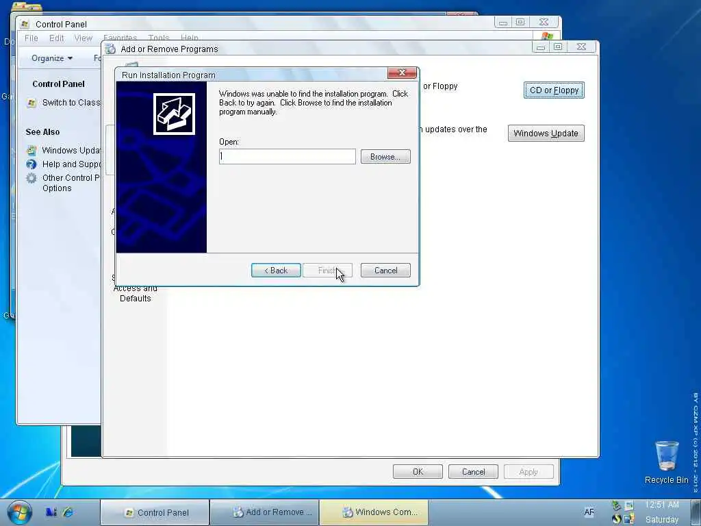Click the Windows Update button

pos(546,134)
